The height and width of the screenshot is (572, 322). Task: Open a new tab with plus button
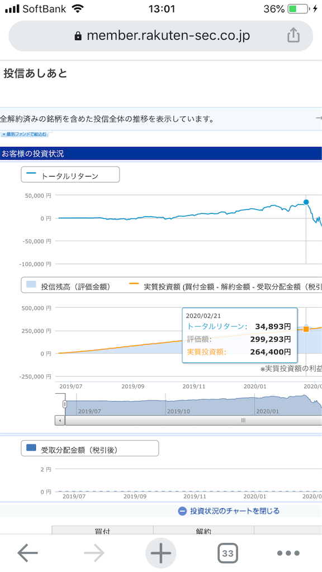pyautogui.click(x=160, y=554)
